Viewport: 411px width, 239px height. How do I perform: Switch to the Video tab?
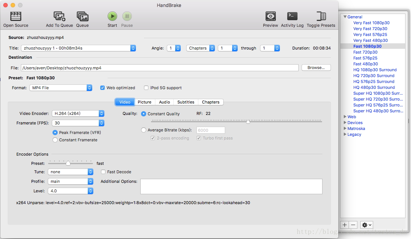click(x=125, y=102)
